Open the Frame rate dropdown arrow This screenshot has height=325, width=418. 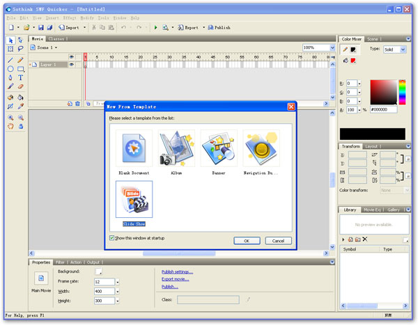point(118,282)
